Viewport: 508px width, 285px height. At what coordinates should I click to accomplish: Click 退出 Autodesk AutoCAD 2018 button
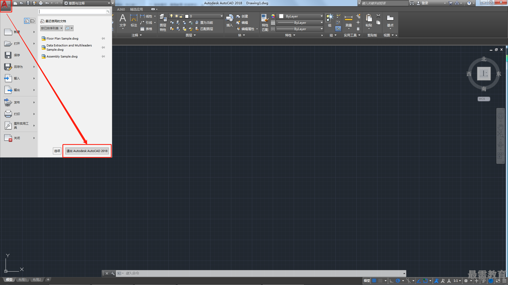point(87,151)
